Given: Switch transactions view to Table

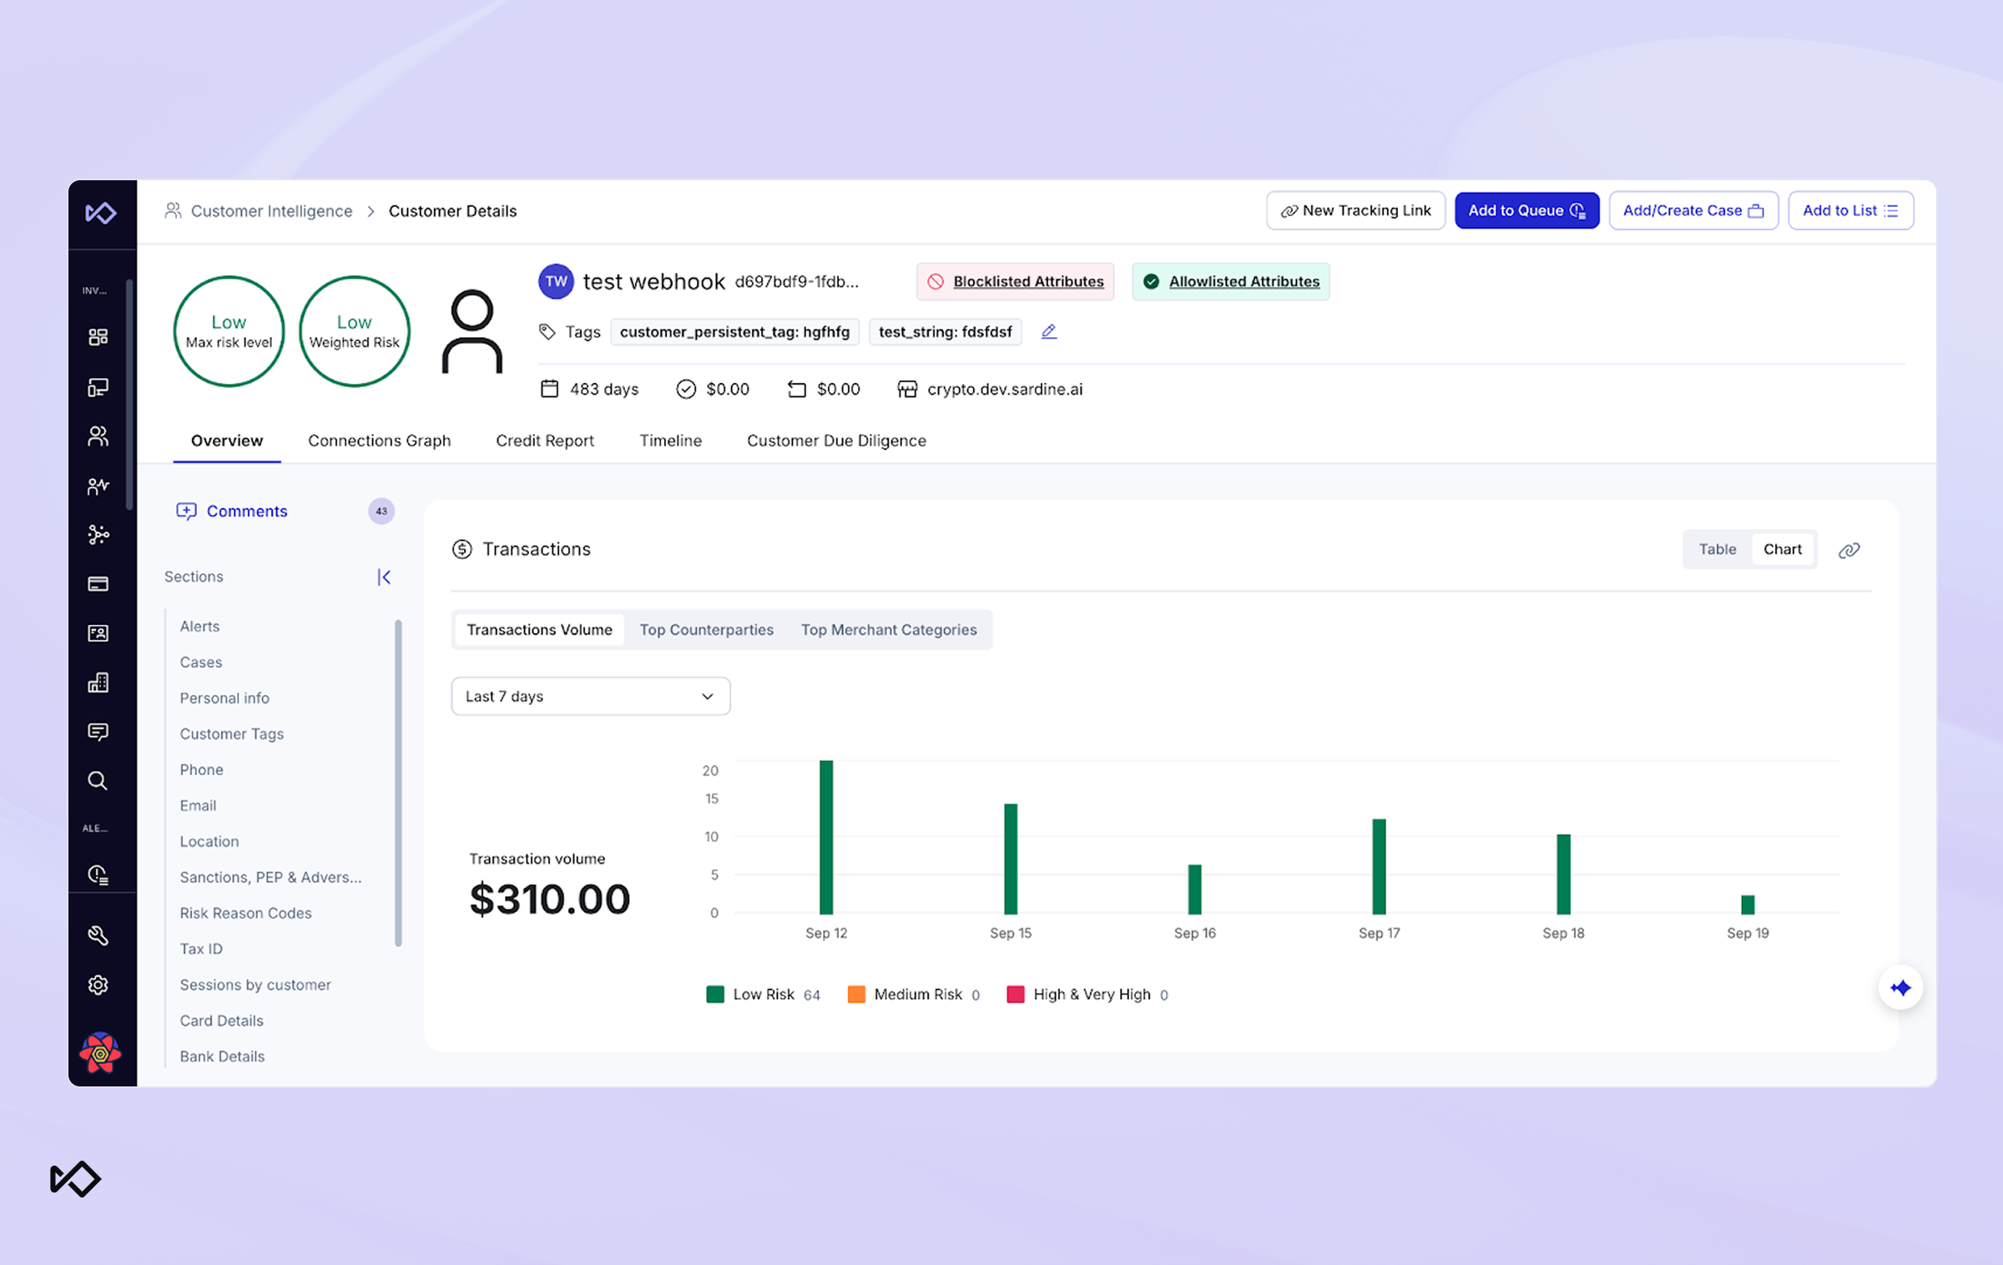Looking at the screenshot, I should pos(1717,549).
